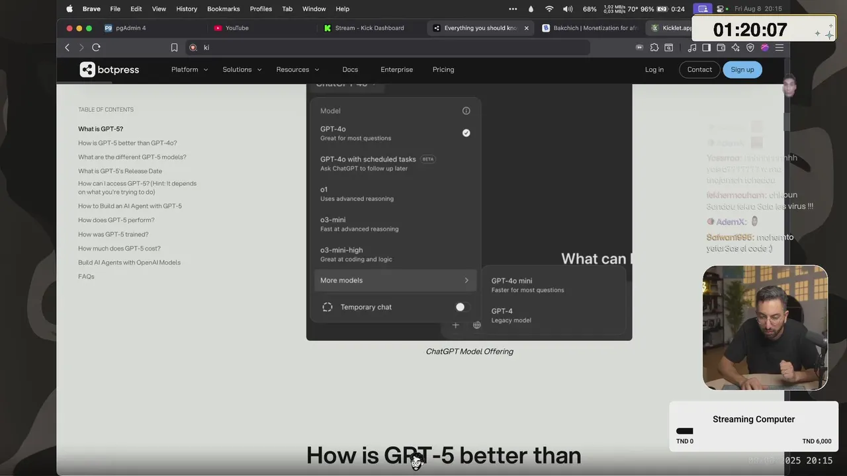The image size is (847, 476).
Task: Click the Sign up button
Action: tap(742, 69)
